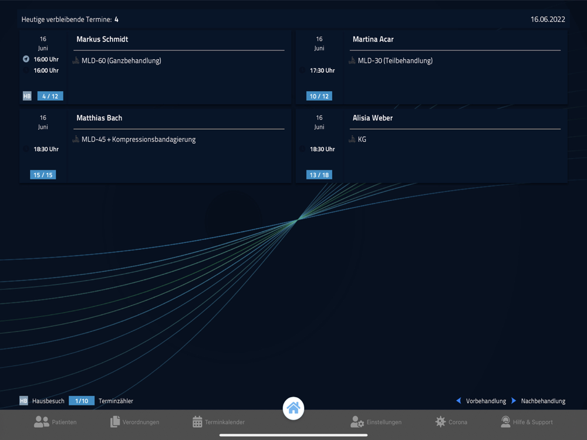Switch to Verordnungen tab
Screen dimensions: 587x440
[x=135, y=422]
